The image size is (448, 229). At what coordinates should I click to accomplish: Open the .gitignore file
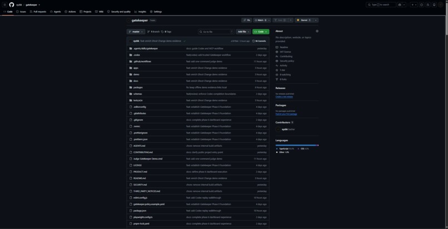138,120
